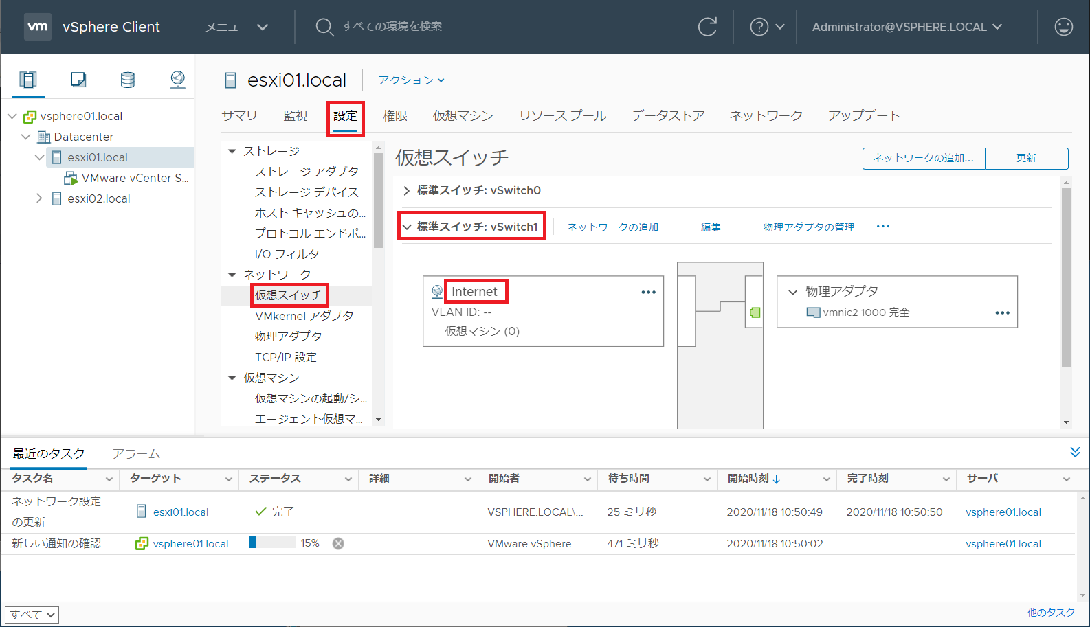
Task: Click the 編集 link for vSwitch1
Action: [711, 227]
